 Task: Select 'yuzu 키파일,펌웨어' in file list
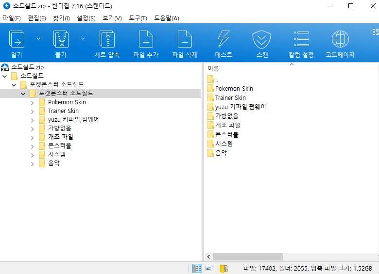(x=241, y=107)
